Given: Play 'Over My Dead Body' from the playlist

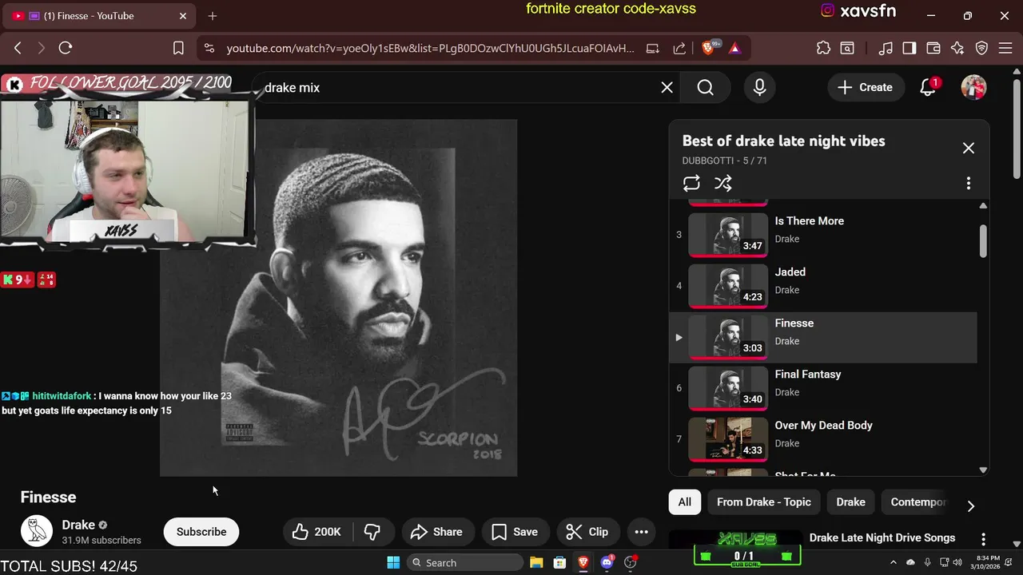Looking at the screenshot, I should 823,439.
